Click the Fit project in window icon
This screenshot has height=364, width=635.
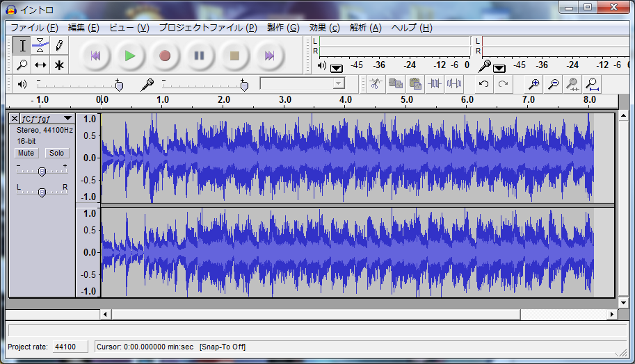click(592, 84)
